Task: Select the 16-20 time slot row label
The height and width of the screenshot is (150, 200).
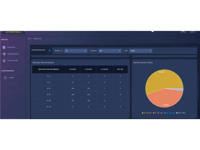Action: pyautogui.click(x=48, y=101)
